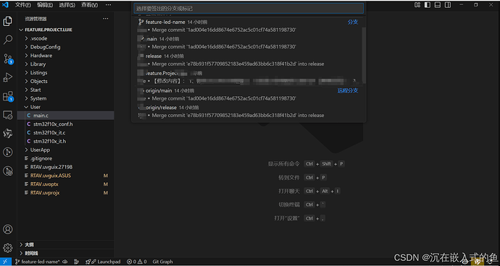Toggle secondary side bar layout button
Image resolution: width=500 pixels, height=266 pixels.
448,5
